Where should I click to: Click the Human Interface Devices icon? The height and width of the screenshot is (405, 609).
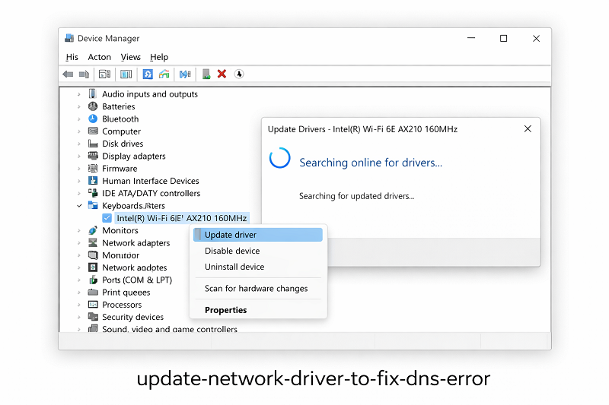click(93, 181)
